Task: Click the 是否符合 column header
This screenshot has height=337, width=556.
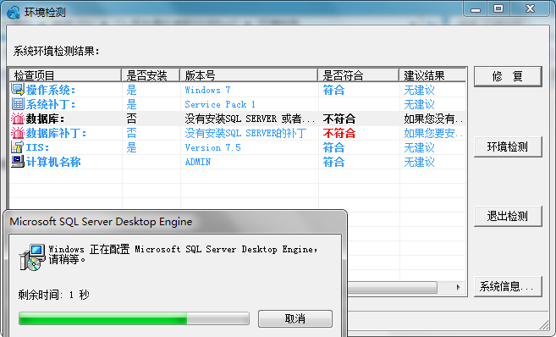Action: point(359,75)
